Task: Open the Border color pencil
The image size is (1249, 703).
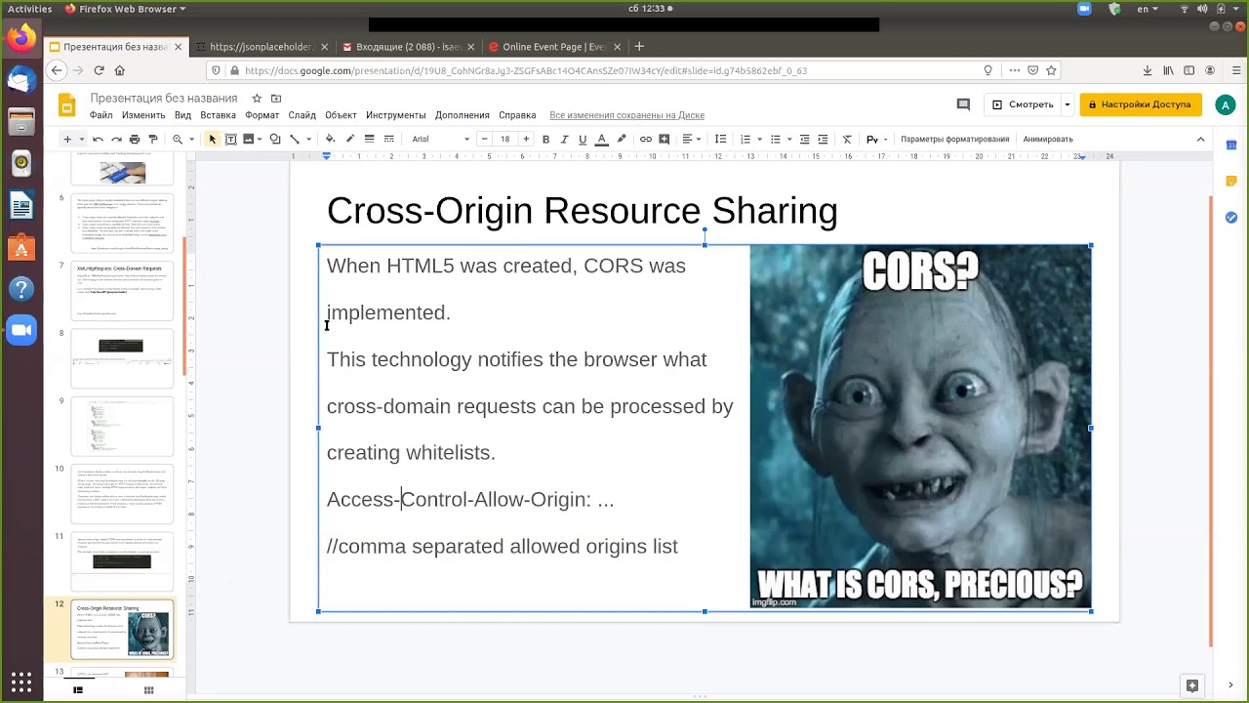Action: click(x=350, y=139)
